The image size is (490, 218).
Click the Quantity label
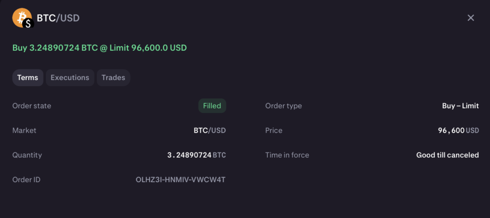click(x=27, y=155)
